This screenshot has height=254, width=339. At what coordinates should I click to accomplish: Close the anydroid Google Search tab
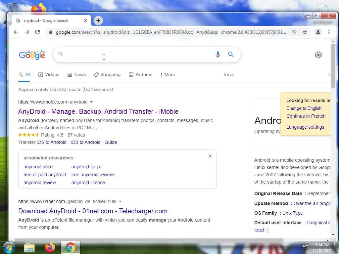(86, 21)
